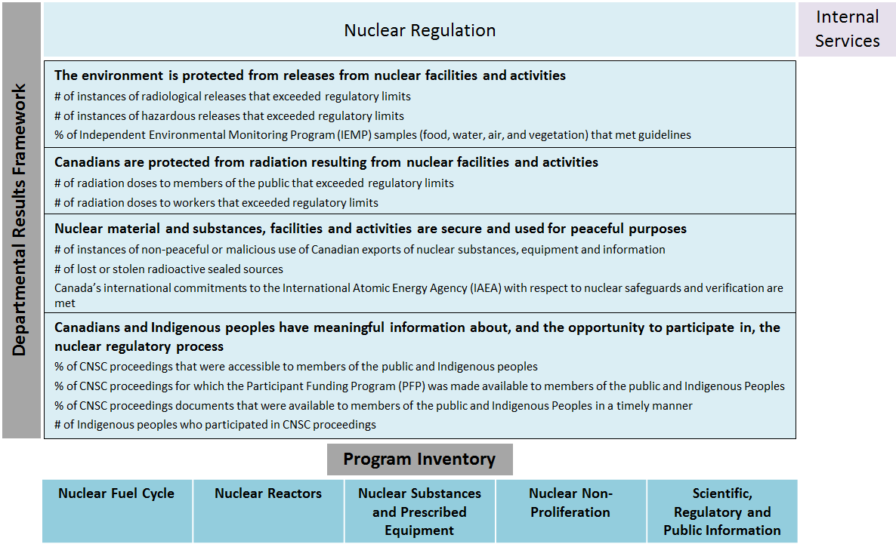Open Scientific, Regulatory and Public Information box

(x=722, y=511)
